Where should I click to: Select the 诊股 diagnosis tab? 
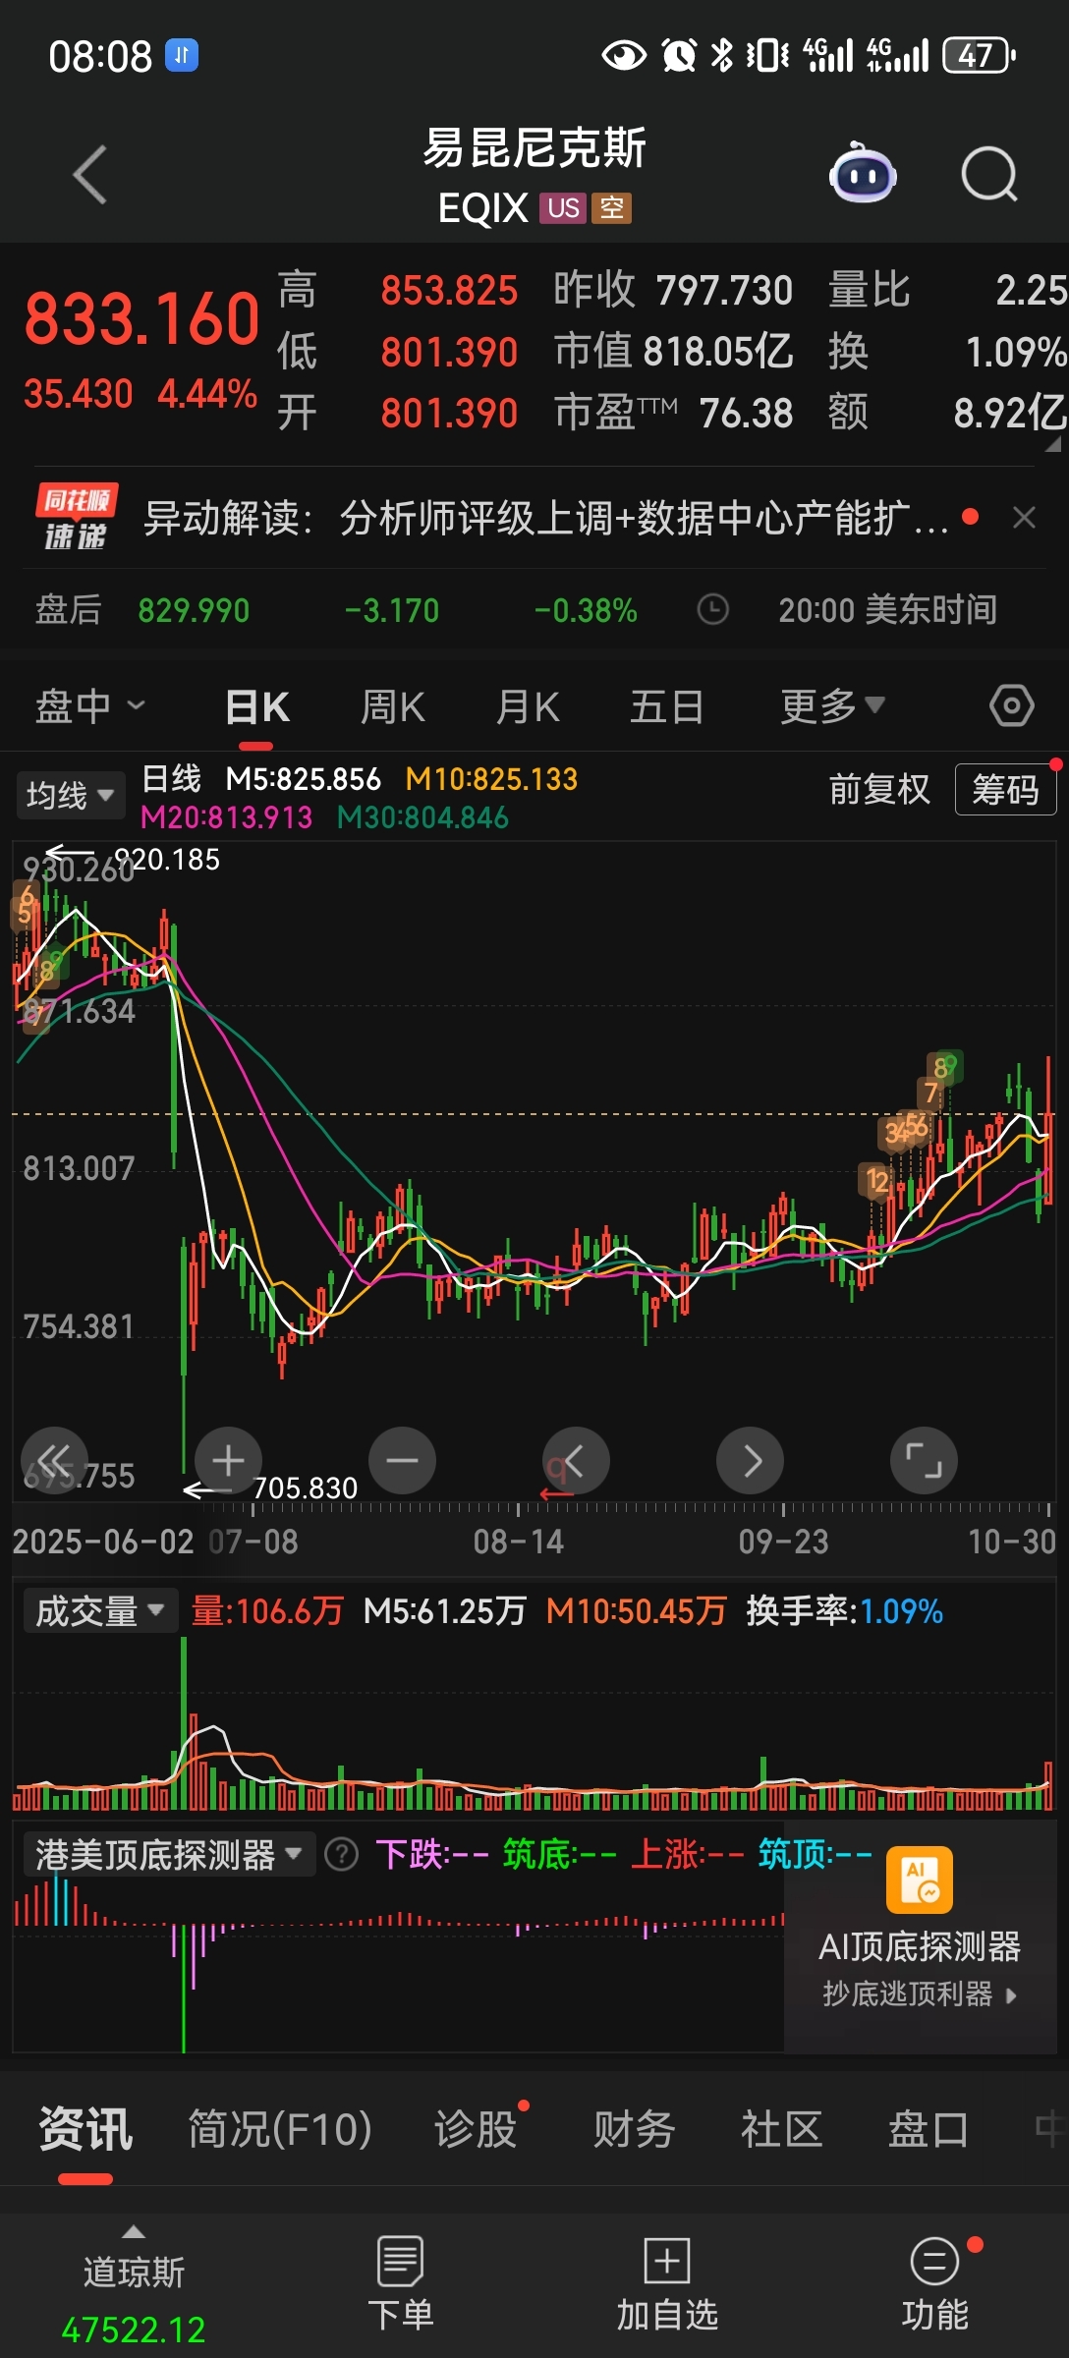point(477,2129)
